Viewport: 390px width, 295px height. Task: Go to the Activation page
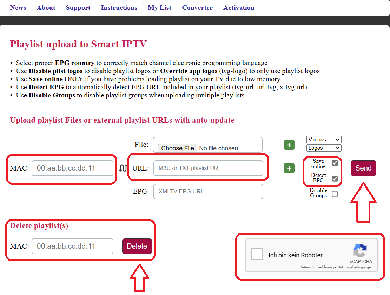click(239, 8)
